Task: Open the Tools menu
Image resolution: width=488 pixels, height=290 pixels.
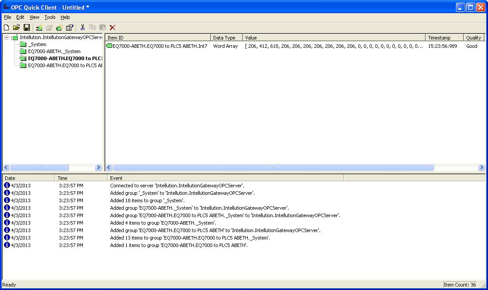Action: [x=50, y=17]
